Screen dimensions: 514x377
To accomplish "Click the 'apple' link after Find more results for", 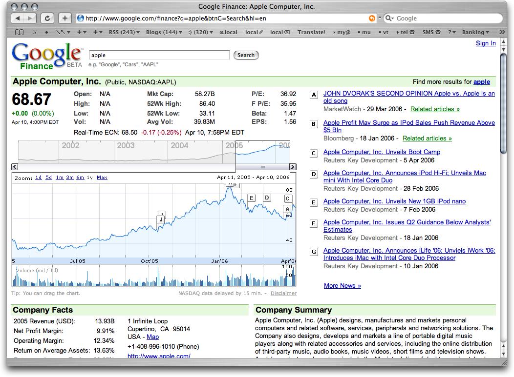I will pos(482,82).
